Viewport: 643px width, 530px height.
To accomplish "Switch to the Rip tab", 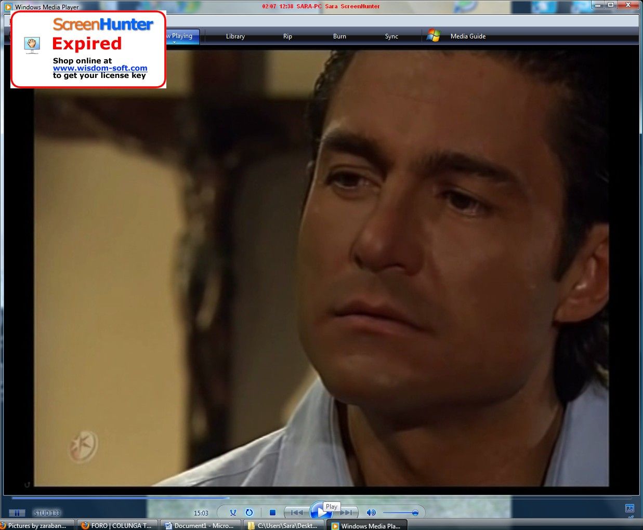I will click(x=287, y=36).
